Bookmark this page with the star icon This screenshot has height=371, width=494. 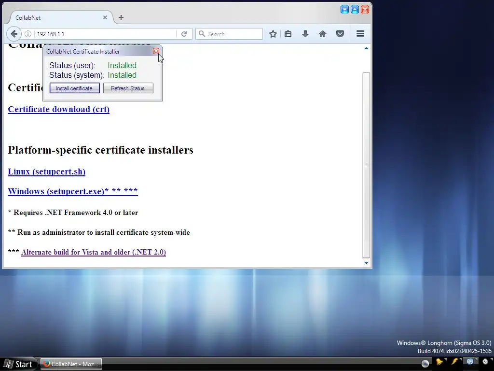point(273,34)
